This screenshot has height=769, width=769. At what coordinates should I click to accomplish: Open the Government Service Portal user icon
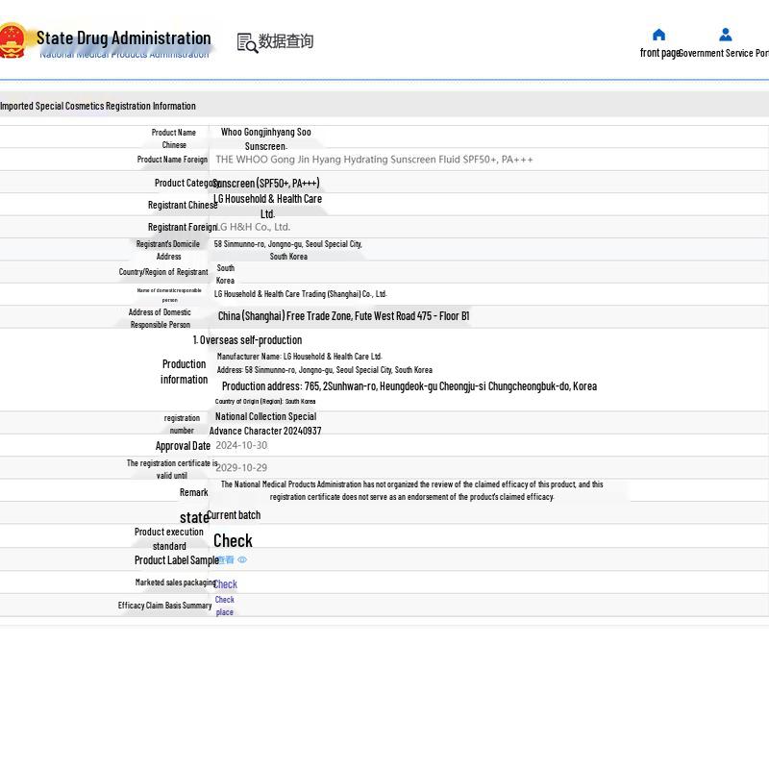(726, 35)
